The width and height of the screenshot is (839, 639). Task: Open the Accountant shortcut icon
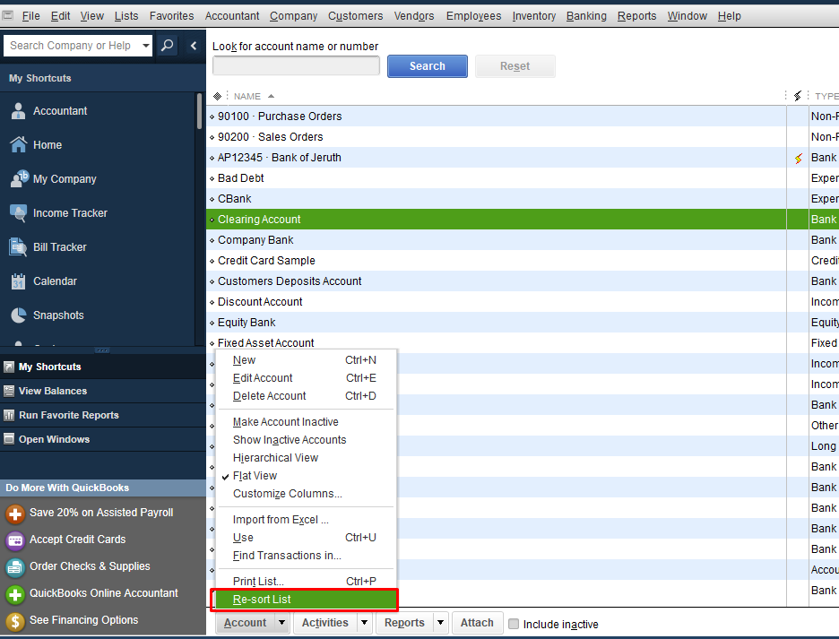pos(18,111)
